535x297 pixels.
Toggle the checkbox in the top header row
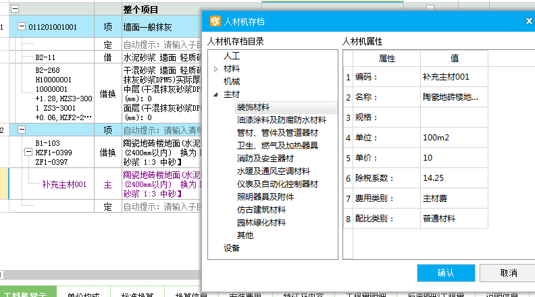point(430,7)
